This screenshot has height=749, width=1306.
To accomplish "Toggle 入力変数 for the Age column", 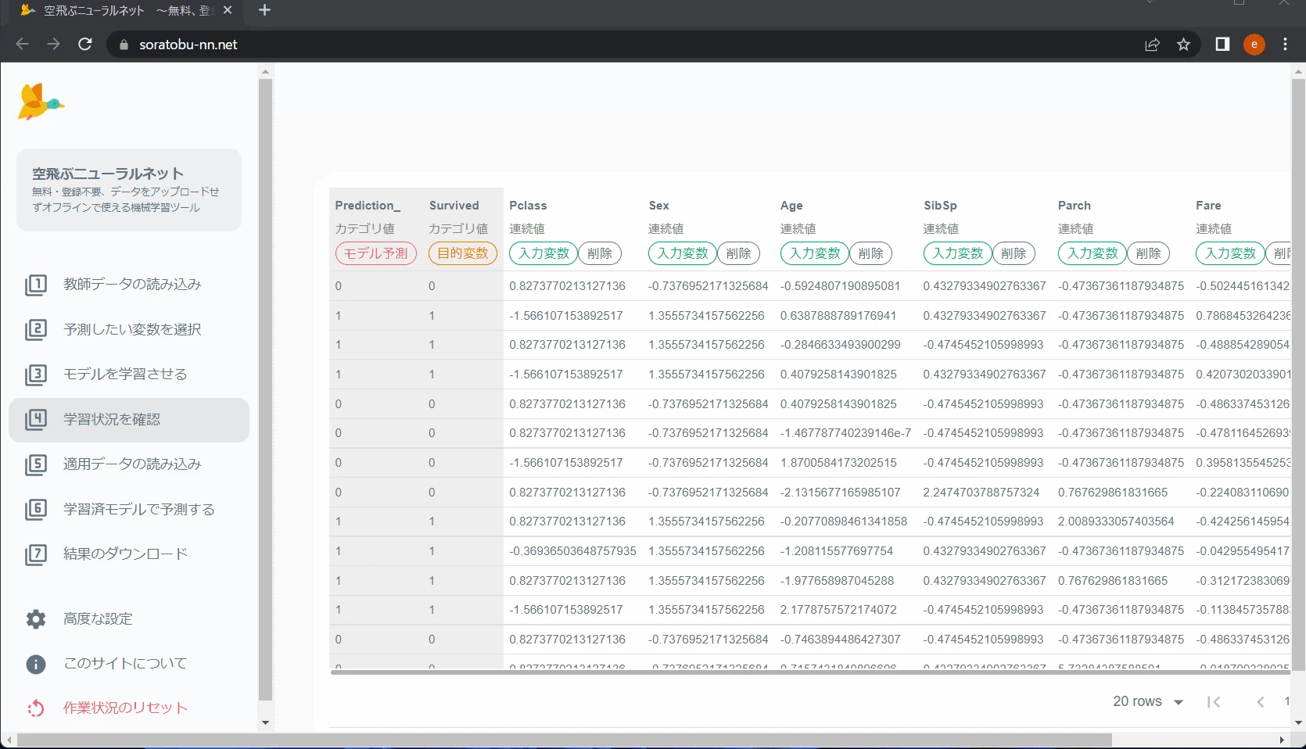I will (814, 253).
